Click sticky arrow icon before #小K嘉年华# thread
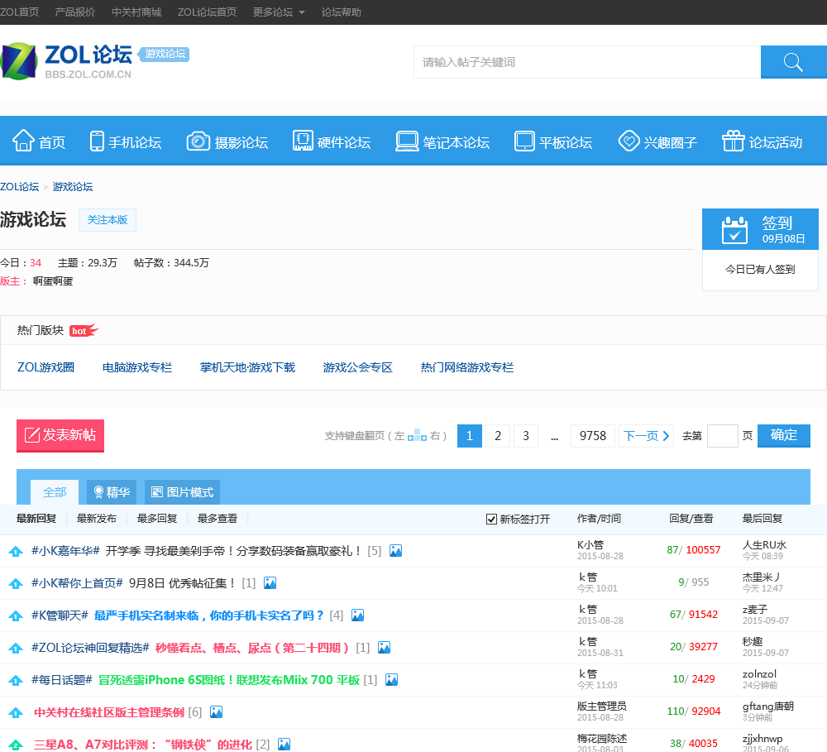 (16, 552)
